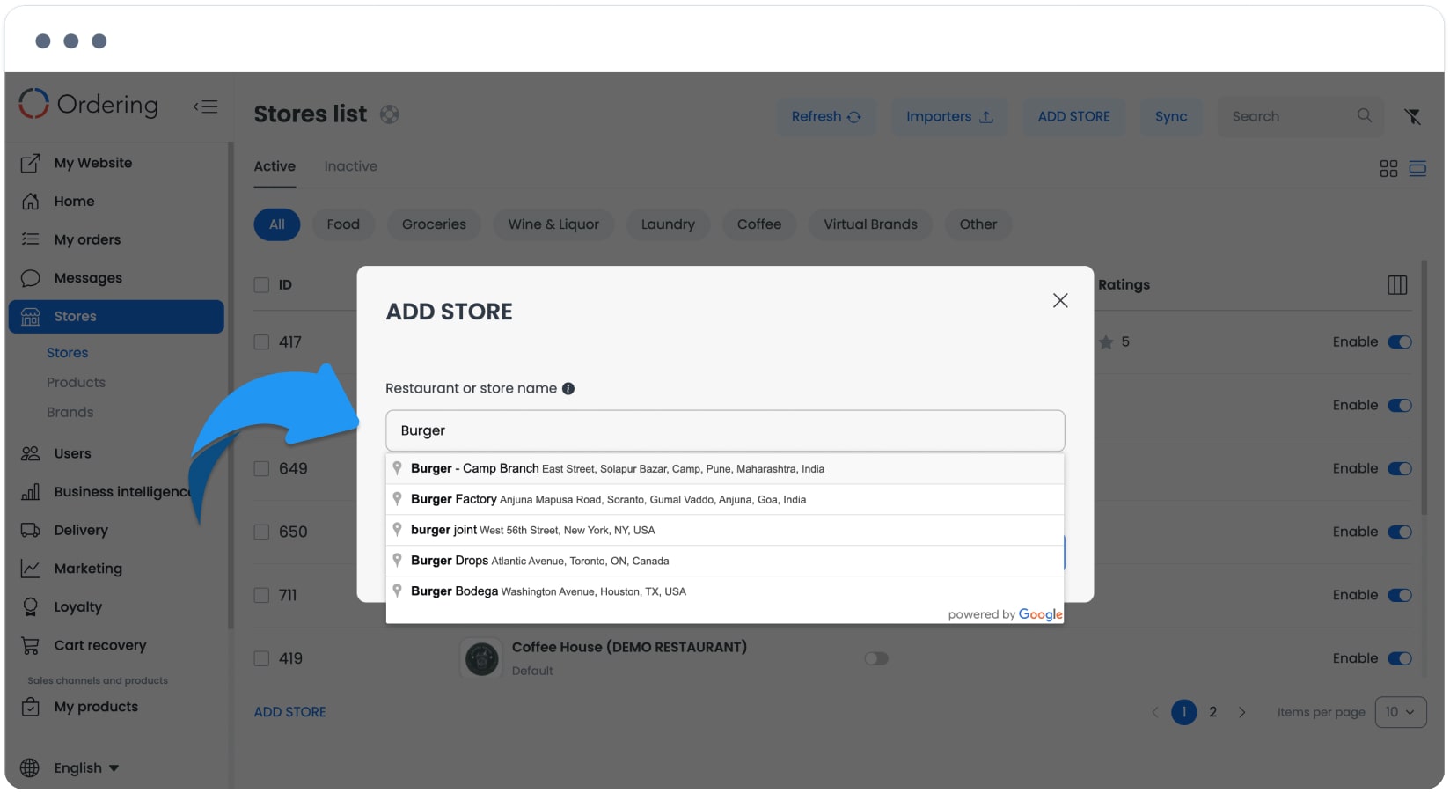Check the select-all ID checkbox
Viewport: 1450px width, 793px height.
[261, 285]
